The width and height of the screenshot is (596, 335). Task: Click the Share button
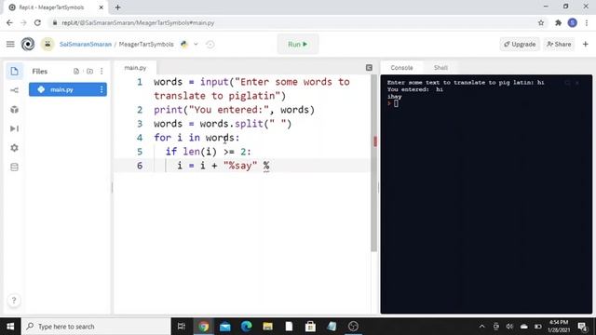[559, 44]
